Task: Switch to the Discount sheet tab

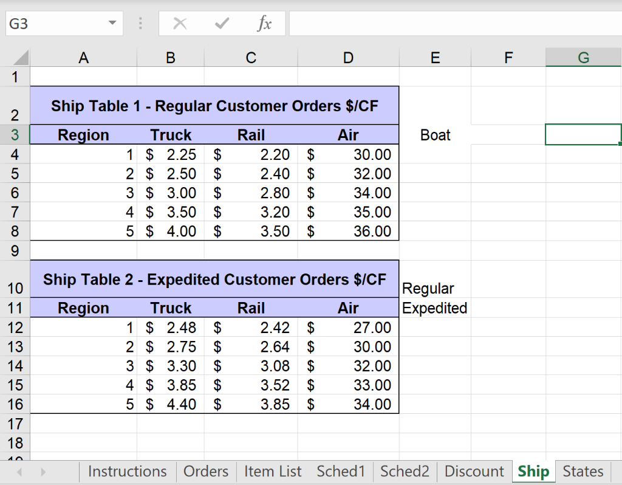Action: 474,472
